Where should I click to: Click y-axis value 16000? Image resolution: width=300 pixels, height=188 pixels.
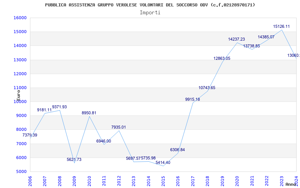coord(20,18)
